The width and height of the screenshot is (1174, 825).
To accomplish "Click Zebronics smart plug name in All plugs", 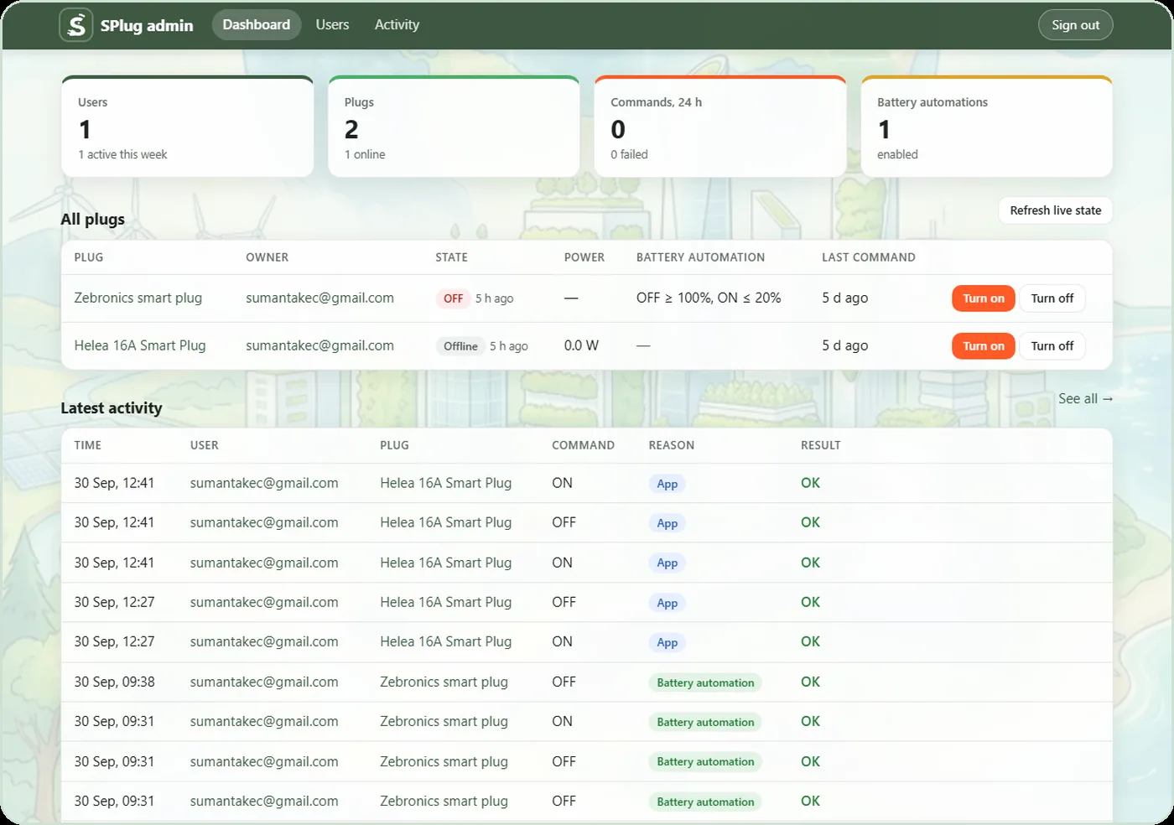I will [x=138, y=298].
